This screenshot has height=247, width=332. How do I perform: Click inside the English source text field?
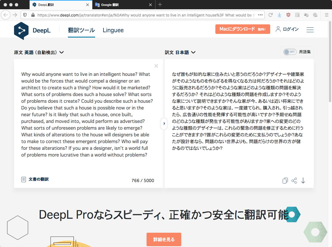click(x=87, y=115)
